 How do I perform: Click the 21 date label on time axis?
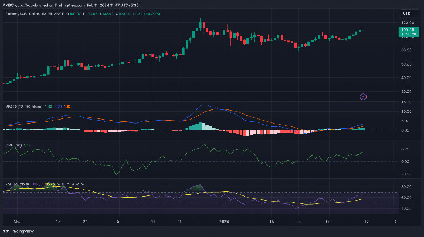click(x=85, y=222)
